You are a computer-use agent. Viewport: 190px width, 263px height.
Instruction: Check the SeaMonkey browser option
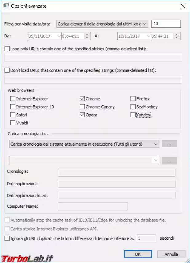pyautogui.click(x=133, y=107)
